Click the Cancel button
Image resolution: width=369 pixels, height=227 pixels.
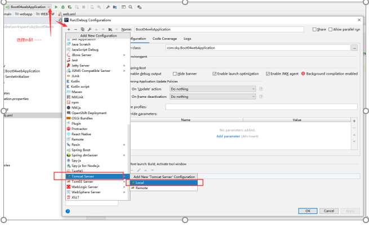point(329,211)
